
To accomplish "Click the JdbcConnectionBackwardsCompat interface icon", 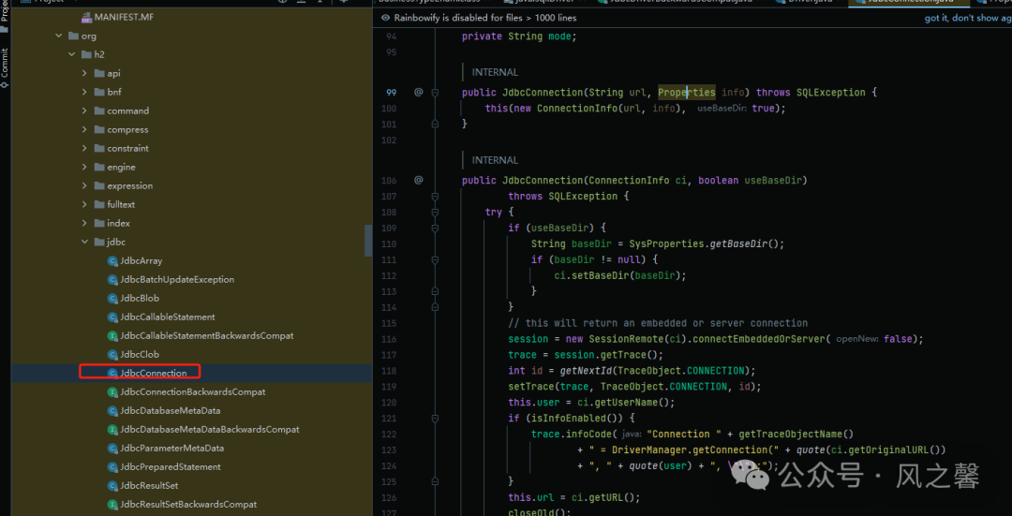I will coord(112,392).
